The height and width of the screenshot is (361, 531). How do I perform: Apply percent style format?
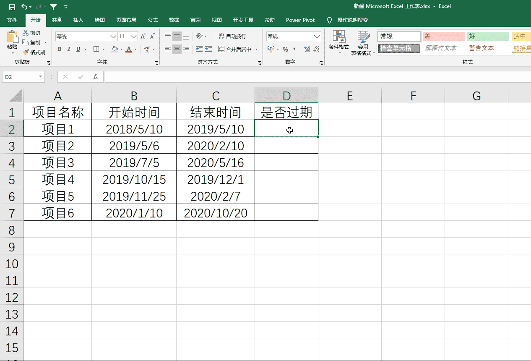point(285,50)
